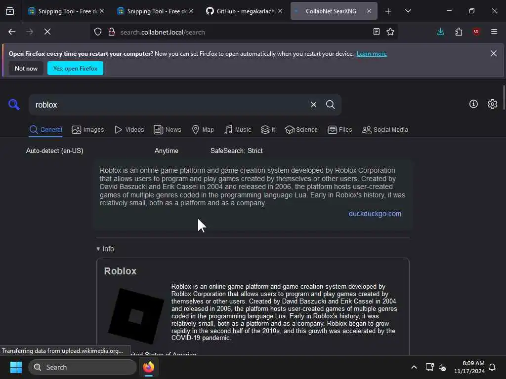506x379 pixels.
Task: Open a new browser tab
Action: (388, 11)
